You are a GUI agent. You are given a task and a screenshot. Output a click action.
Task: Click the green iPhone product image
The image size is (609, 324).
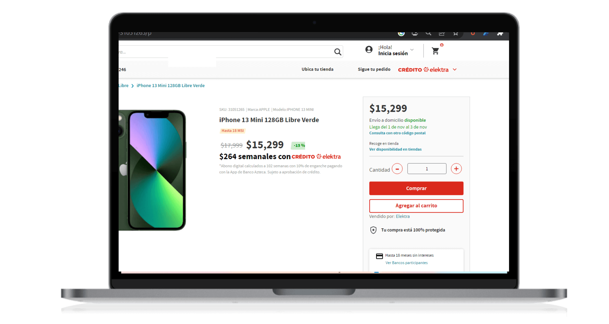coord(152,170)
